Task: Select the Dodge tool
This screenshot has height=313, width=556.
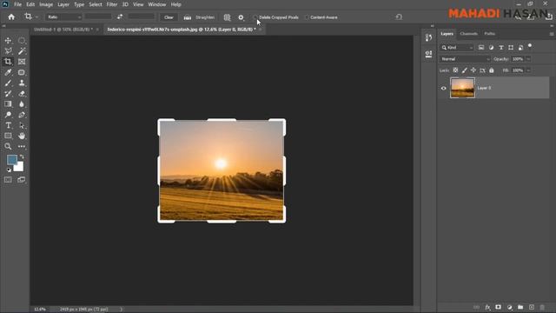Action: 8,115
